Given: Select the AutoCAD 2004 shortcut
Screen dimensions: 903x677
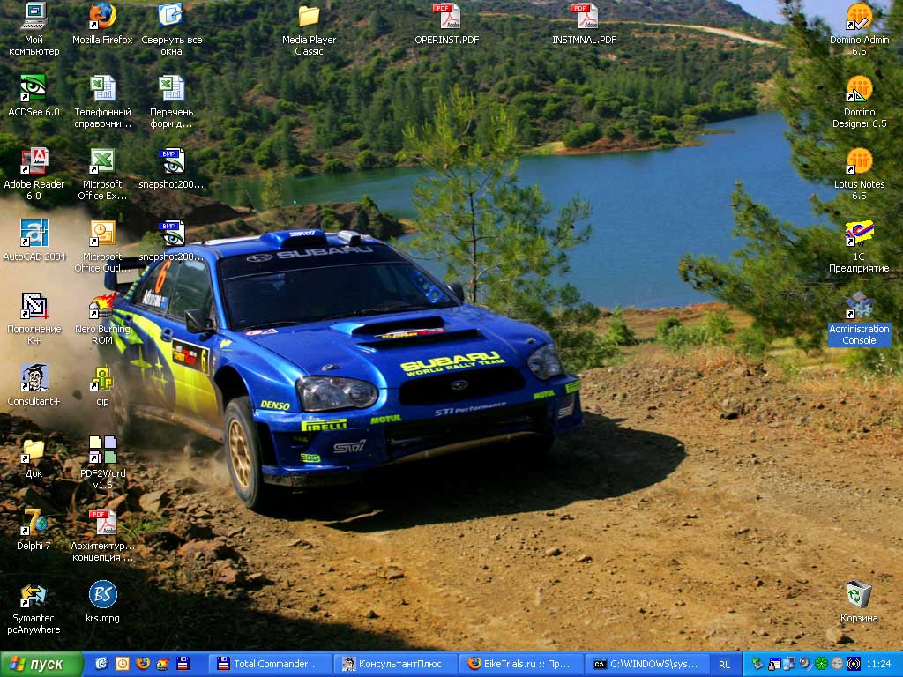Looking at the screenshot, I should (34, 233).
